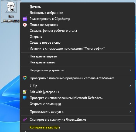Click the Notepad++ icon
The height and width of the screenshot is (132, 136).
pos(25,92)
